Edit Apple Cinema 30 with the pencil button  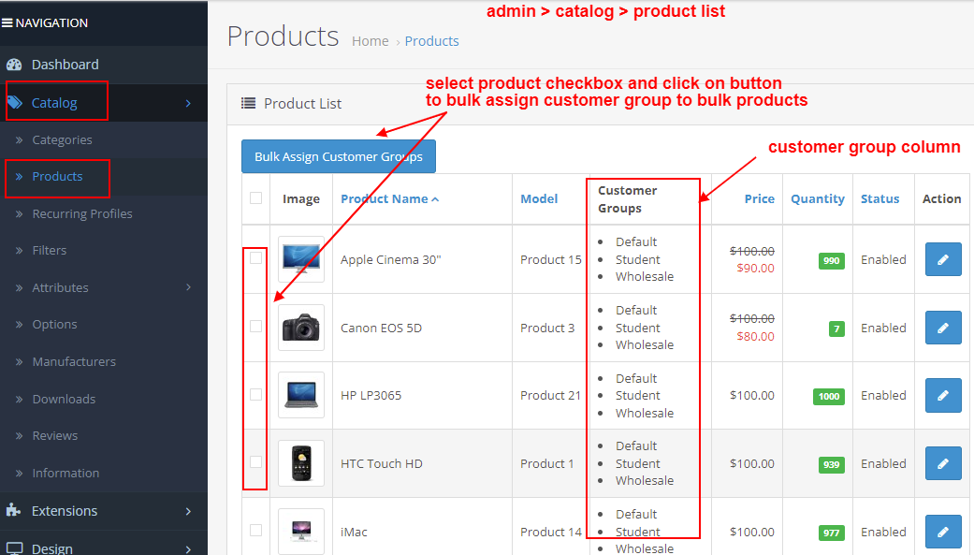point(942,259)
